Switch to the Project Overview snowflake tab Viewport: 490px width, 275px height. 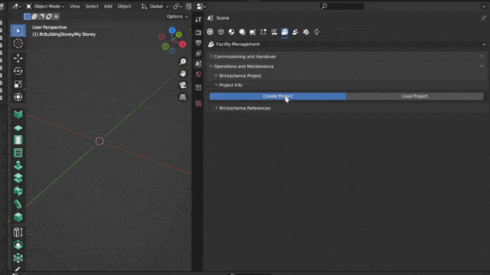pos(210,32)
